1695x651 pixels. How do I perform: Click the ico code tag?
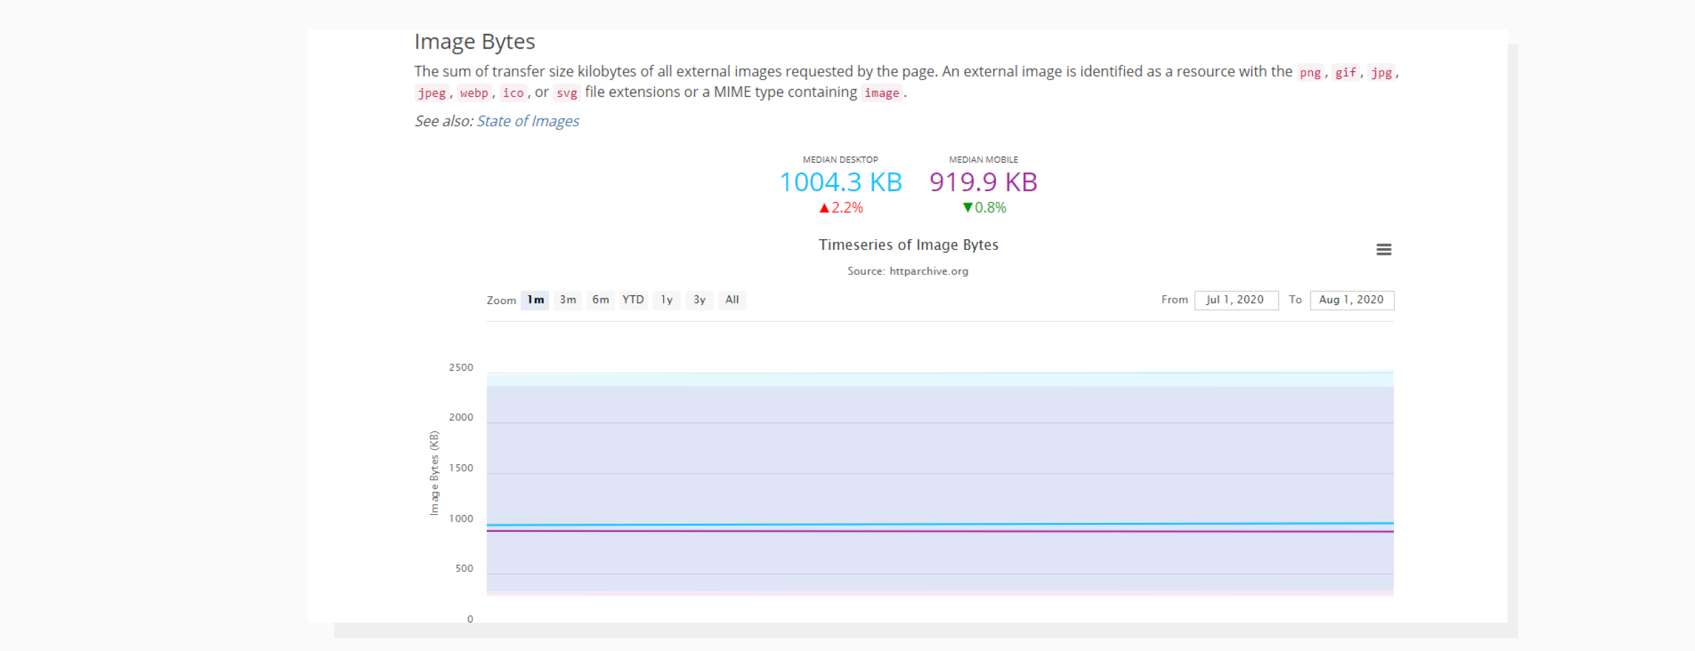(x=513, y=93)
